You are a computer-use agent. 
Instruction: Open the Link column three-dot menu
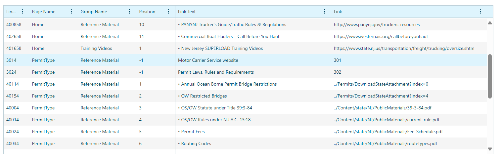click(480, 12)
